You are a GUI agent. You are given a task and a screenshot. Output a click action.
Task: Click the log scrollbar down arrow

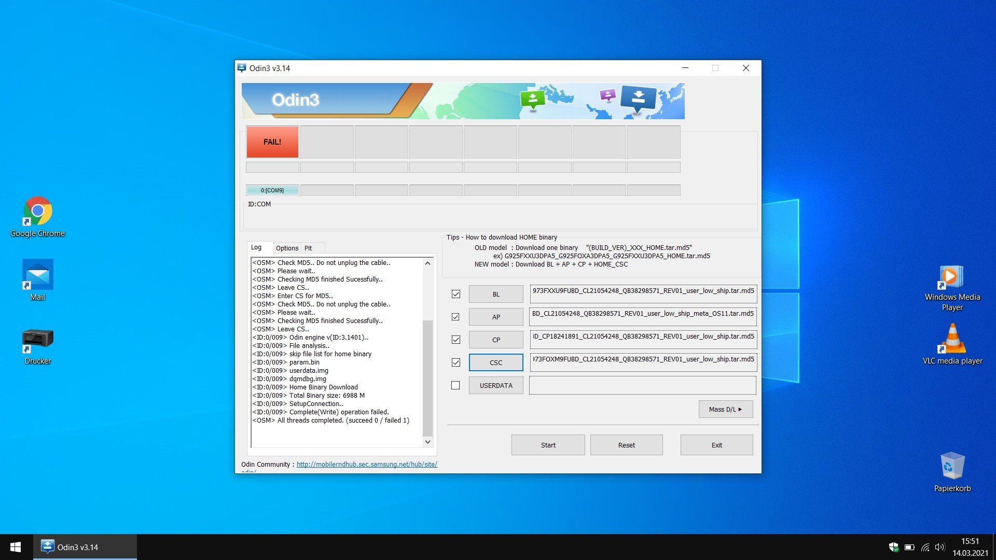point(427,442)
